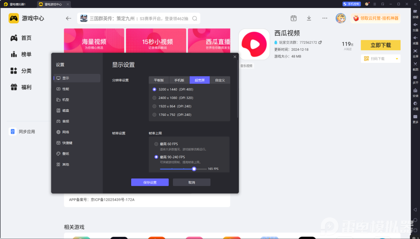Click 保存设置 save settings button
The image size is (420, 239).
[150, 182]
